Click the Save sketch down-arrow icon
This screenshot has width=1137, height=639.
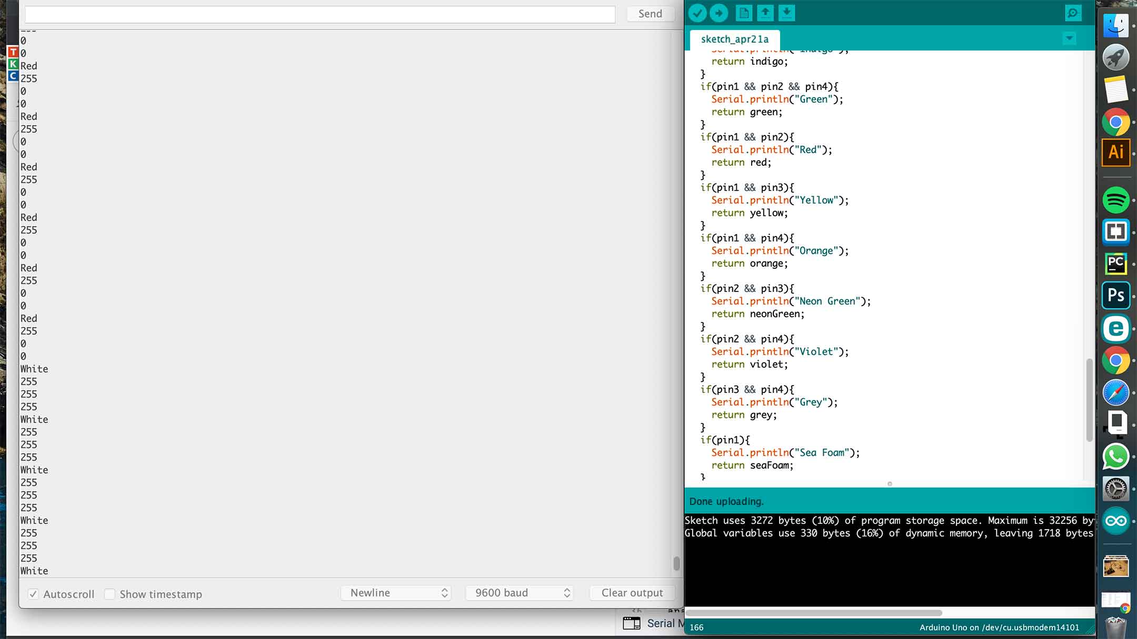tap(786, 13)
